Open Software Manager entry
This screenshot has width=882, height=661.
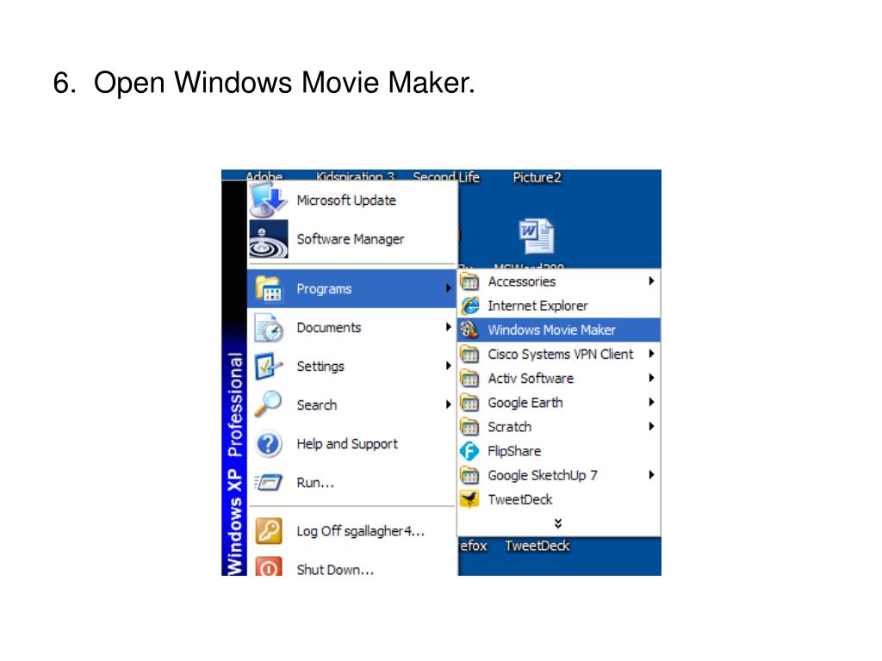[352, 239]
